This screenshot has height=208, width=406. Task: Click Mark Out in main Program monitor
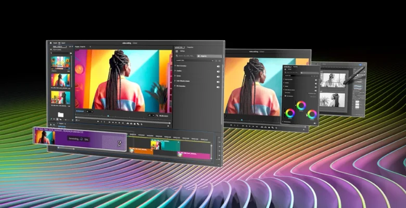(x=104, y=122)
